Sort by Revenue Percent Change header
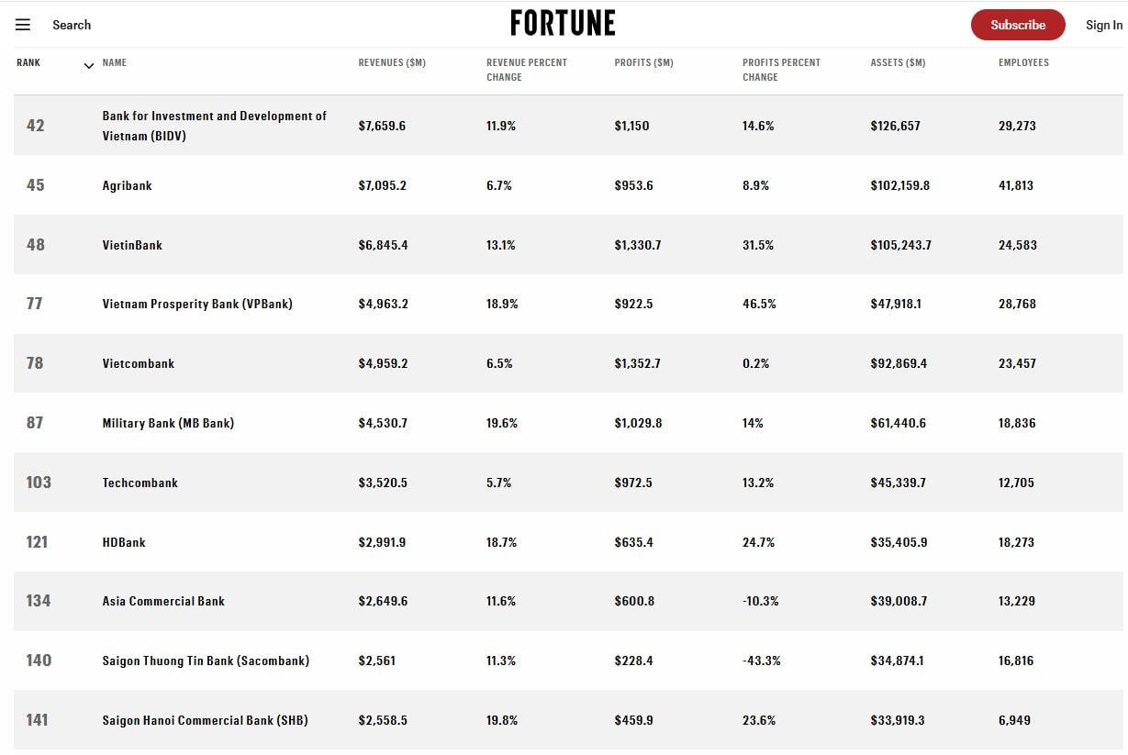Viewport: 1128px width, 755px height. [527, 70]
